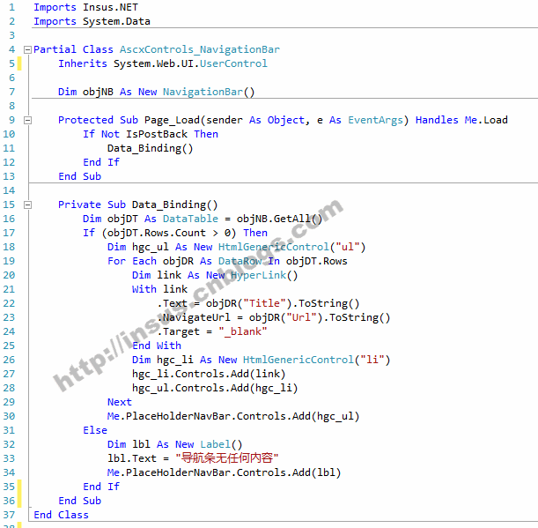538x528 pixels.
Task: Click 'DataTable' type on line 16
Action: pos(190,219)
